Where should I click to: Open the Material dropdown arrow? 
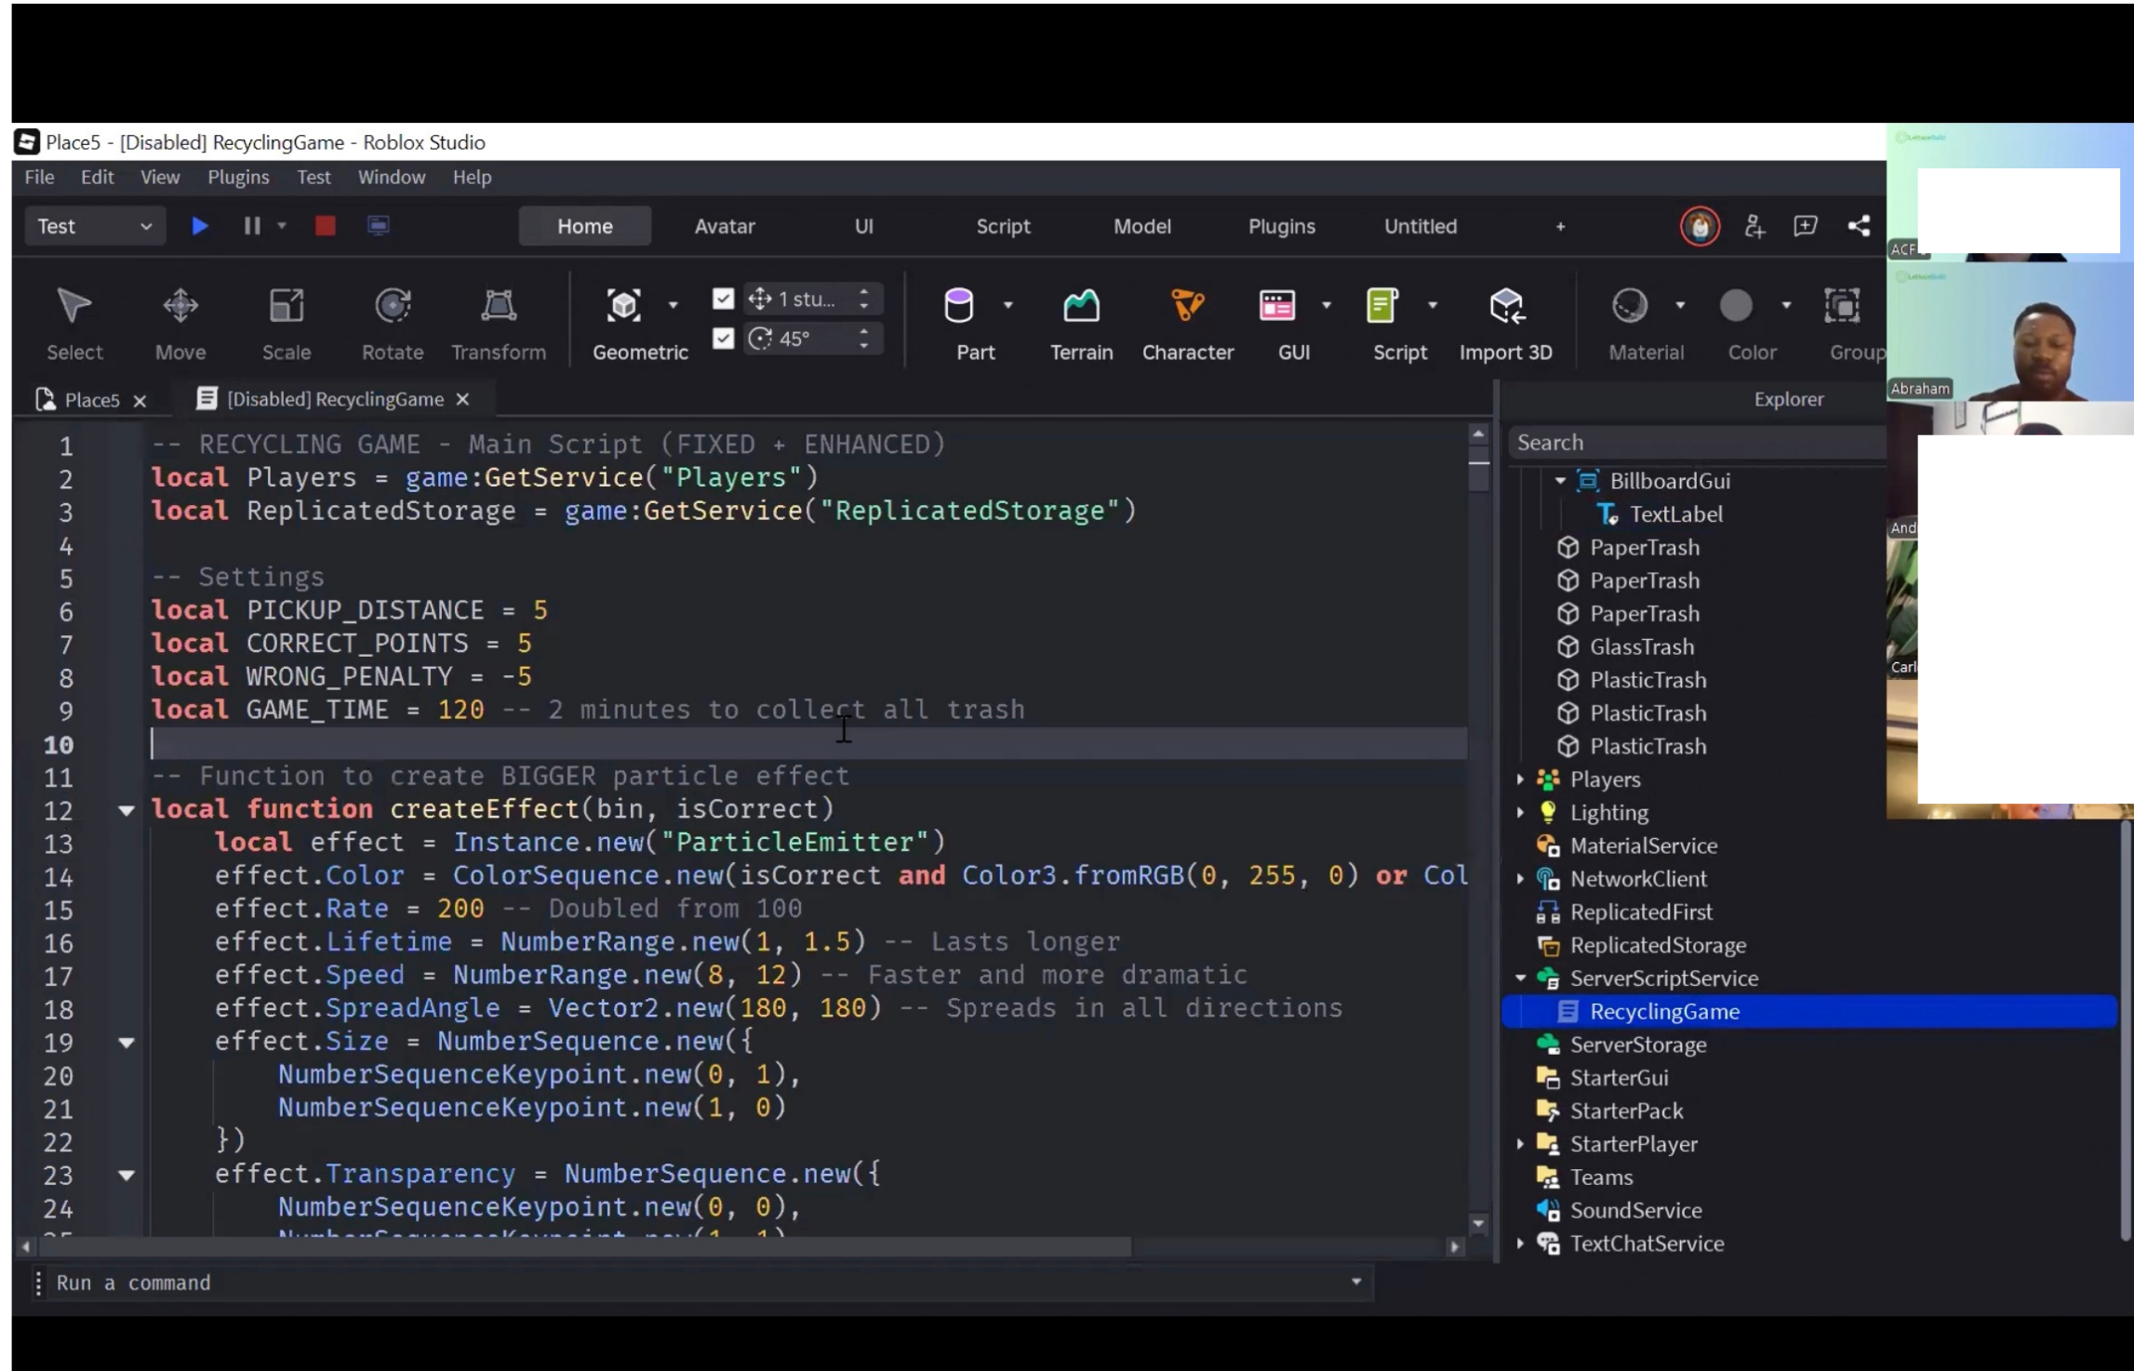click(1679, 305)
